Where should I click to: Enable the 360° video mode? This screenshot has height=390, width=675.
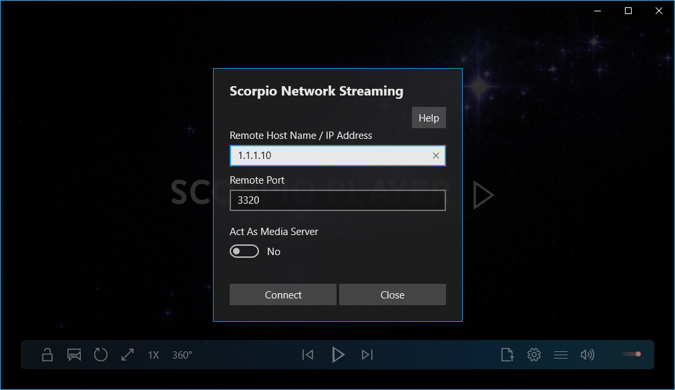[182, 355]
